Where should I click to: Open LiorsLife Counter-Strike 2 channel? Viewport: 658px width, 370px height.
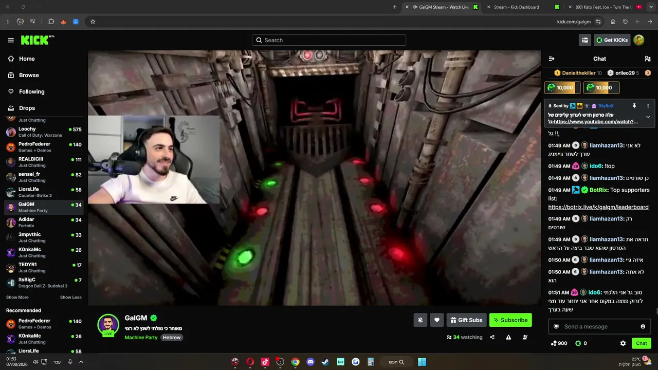coord(44,192)
